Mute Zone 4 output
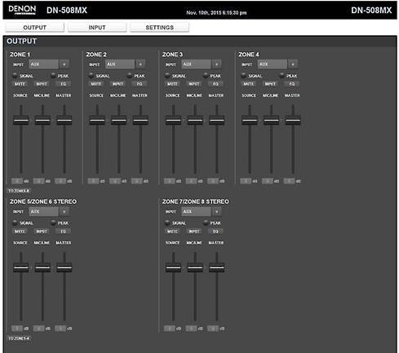This screenshot has width=399, height=353. click(x=248, y=84)
